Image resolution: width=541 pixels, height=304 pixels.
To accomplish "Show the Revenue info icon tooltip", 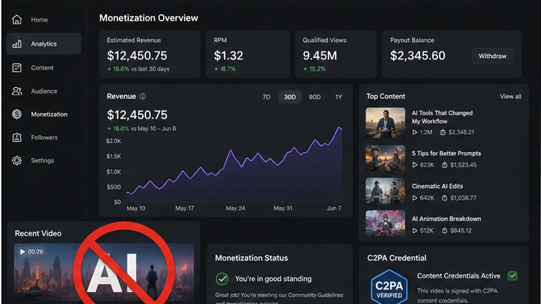I will pos(142,96).
